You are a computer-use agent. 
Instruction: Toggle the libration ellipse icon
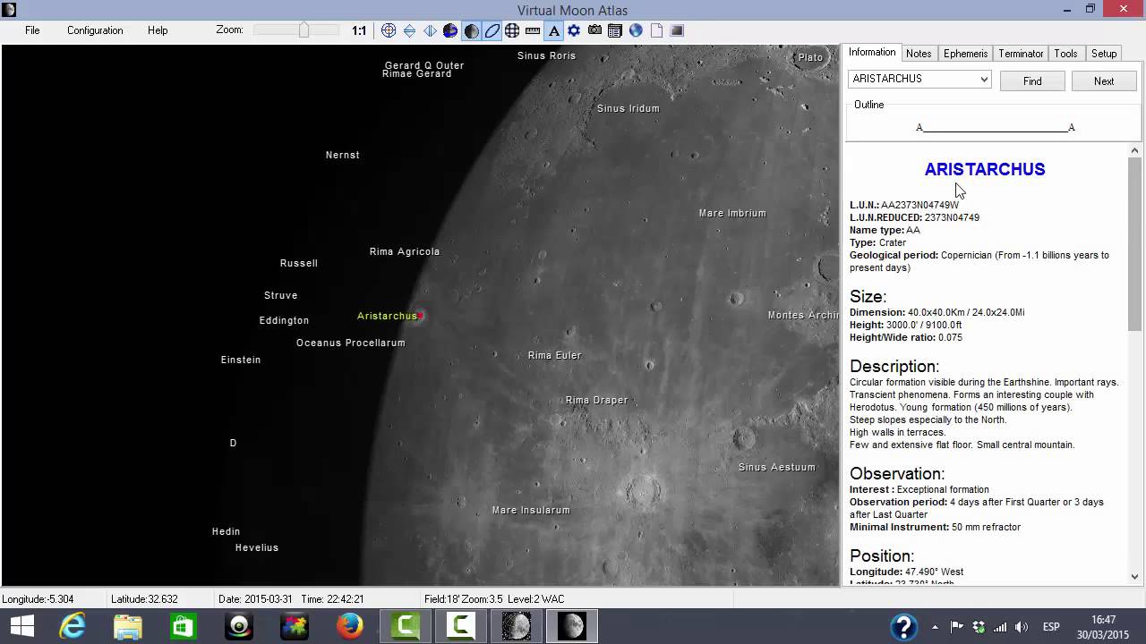point(492,30)
